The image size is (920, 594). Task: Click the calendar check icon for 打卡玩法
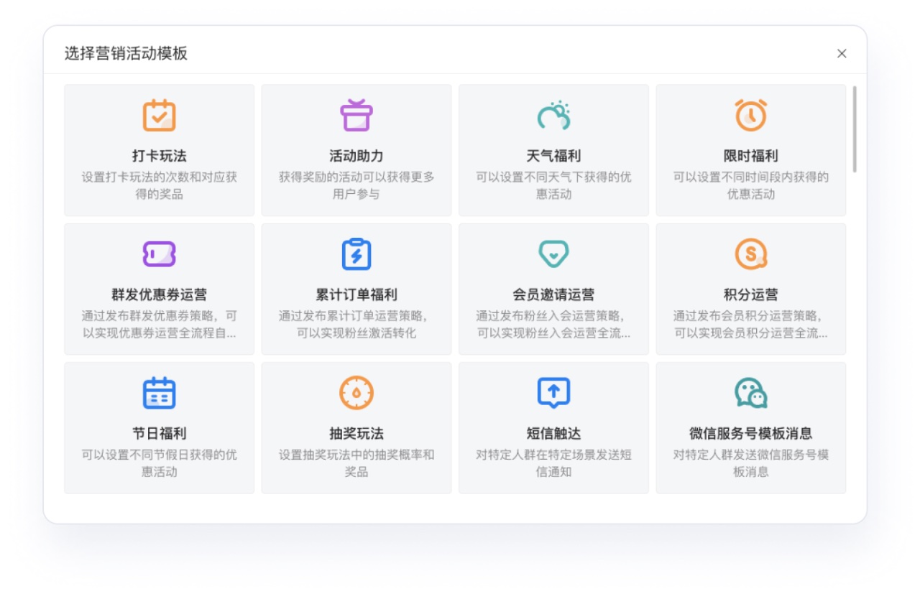pos(159,115)
